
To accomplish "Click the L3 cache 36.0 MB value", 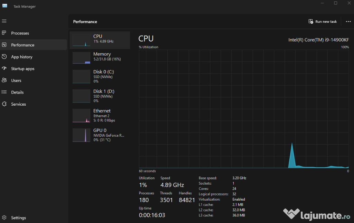I will pos(239,215).
